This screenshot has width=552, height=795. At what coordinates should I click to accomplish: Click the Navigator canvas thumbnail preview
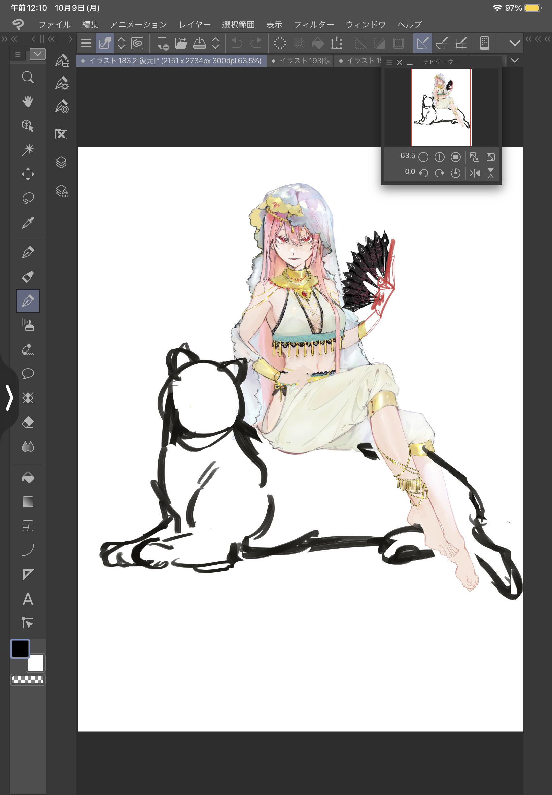(x=441, y=107)
